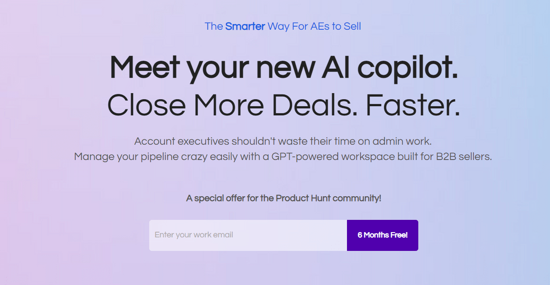The image size is (550, 285).
Task: Click the "6 Months Free!" button
Action: (382, 235)
